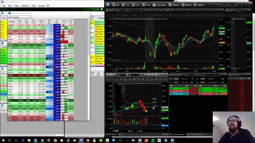The image size is (255, 143).
Task: Select the EMES row in ATR Leaders
Action: [x=41, y=39]
